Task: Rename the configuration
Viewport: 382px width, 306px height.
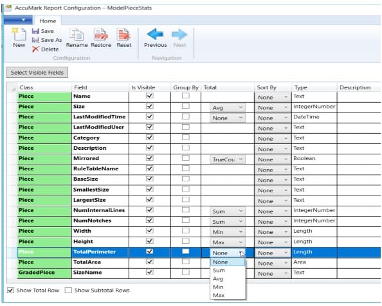Action: [77, 38]
